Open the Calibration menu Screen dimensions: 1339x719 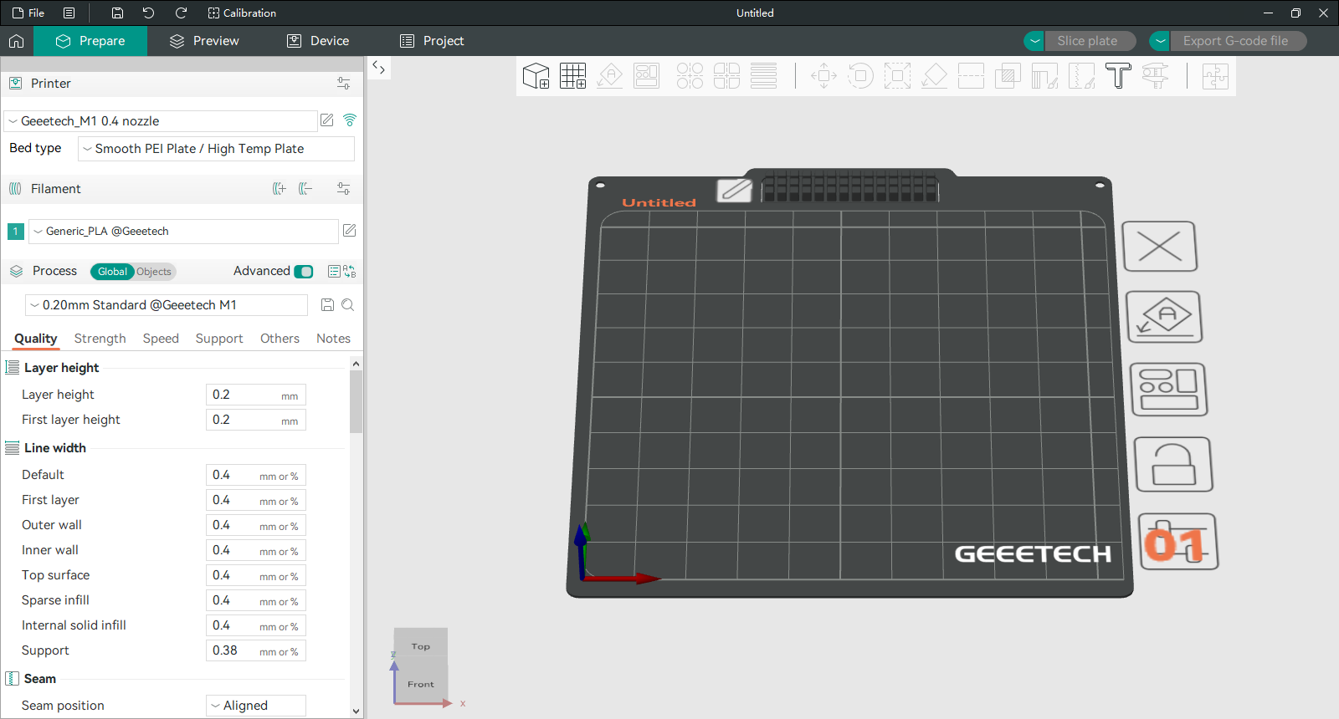[242, 13]
